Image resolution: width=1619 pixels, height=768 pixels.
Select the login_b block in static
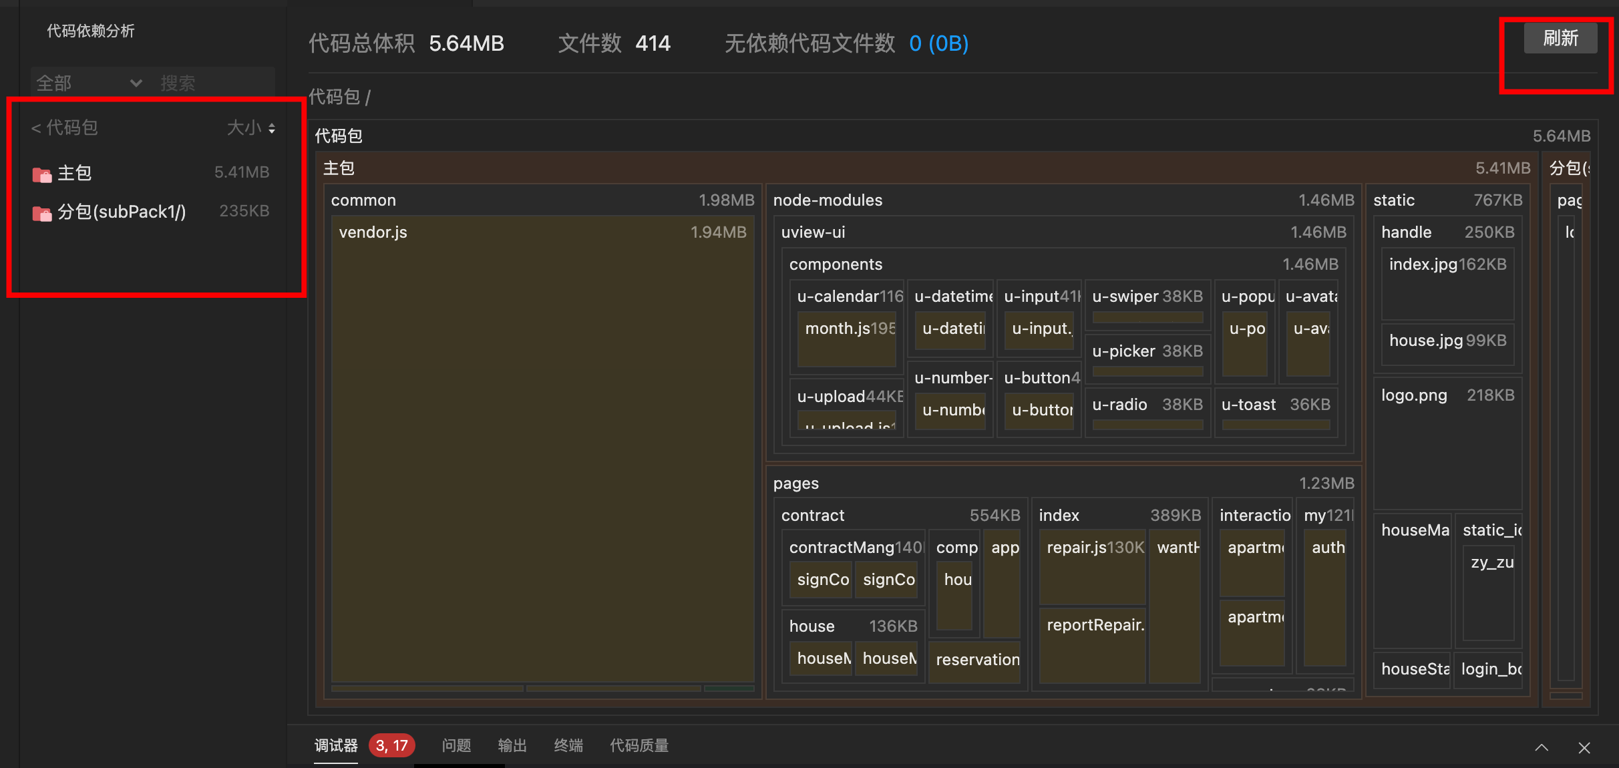coord(1488,669)
